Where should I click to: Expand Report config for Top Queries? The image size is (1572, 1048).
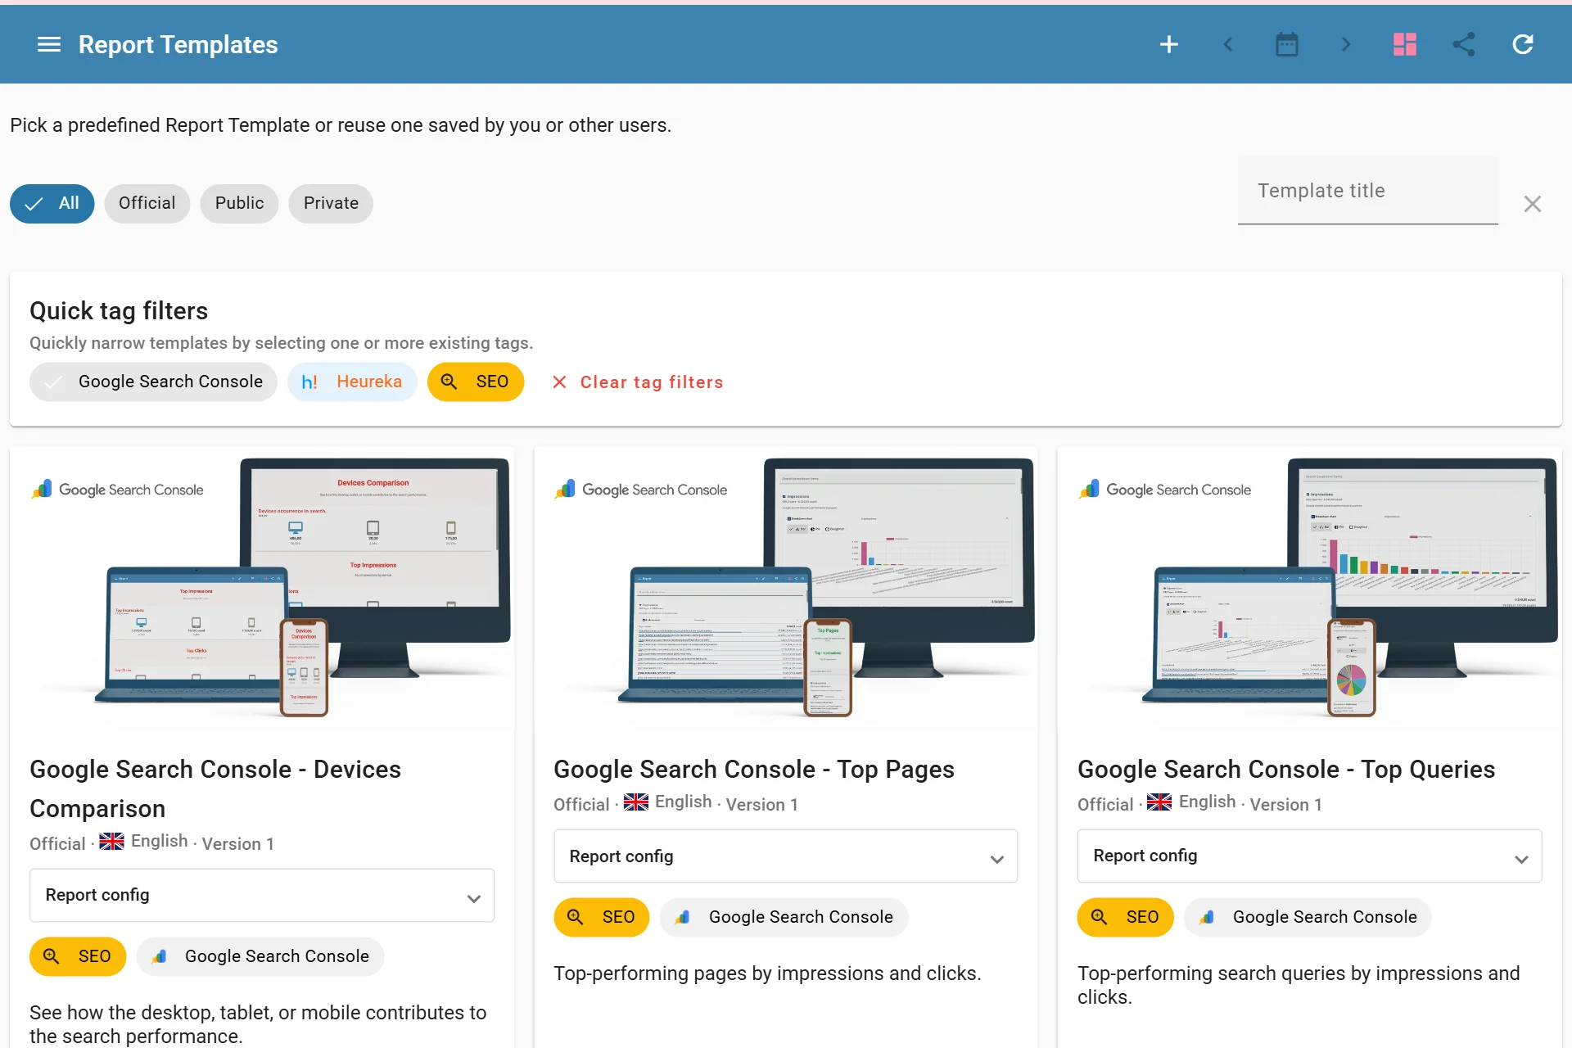pos(1310,856)
